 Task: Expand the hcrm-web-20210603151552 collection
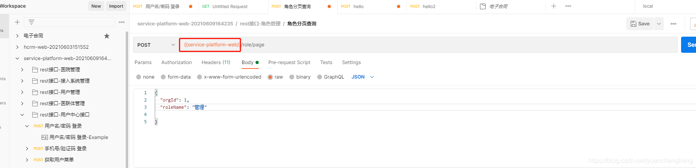[x=17, y=47]
